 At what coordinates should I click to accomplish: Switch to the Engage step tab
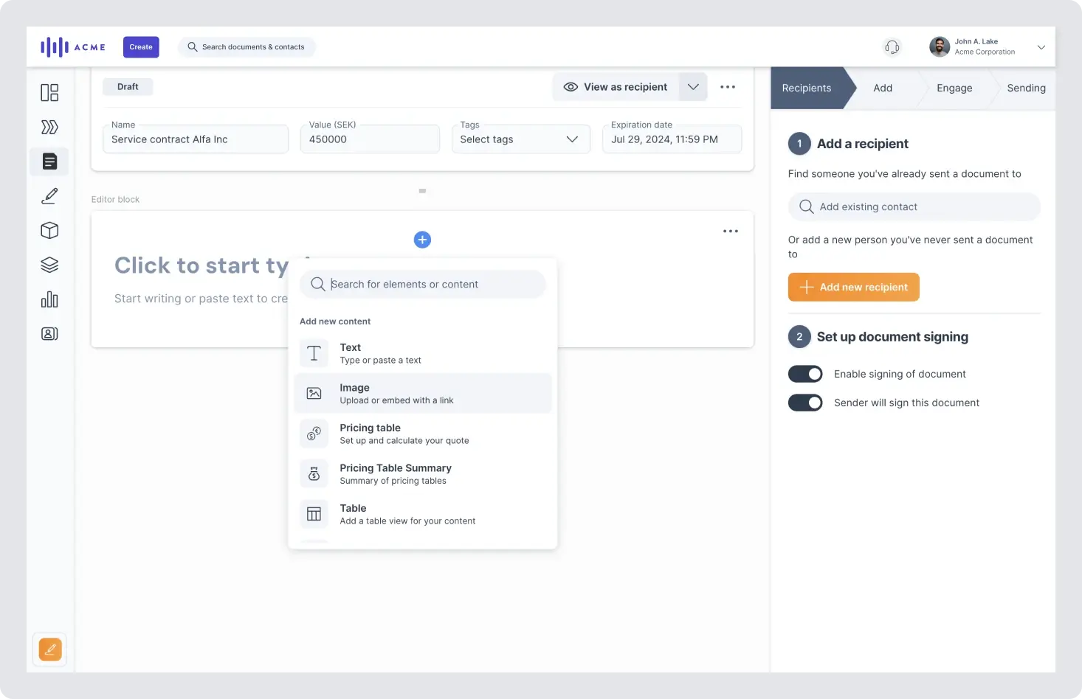pos(953,88)
